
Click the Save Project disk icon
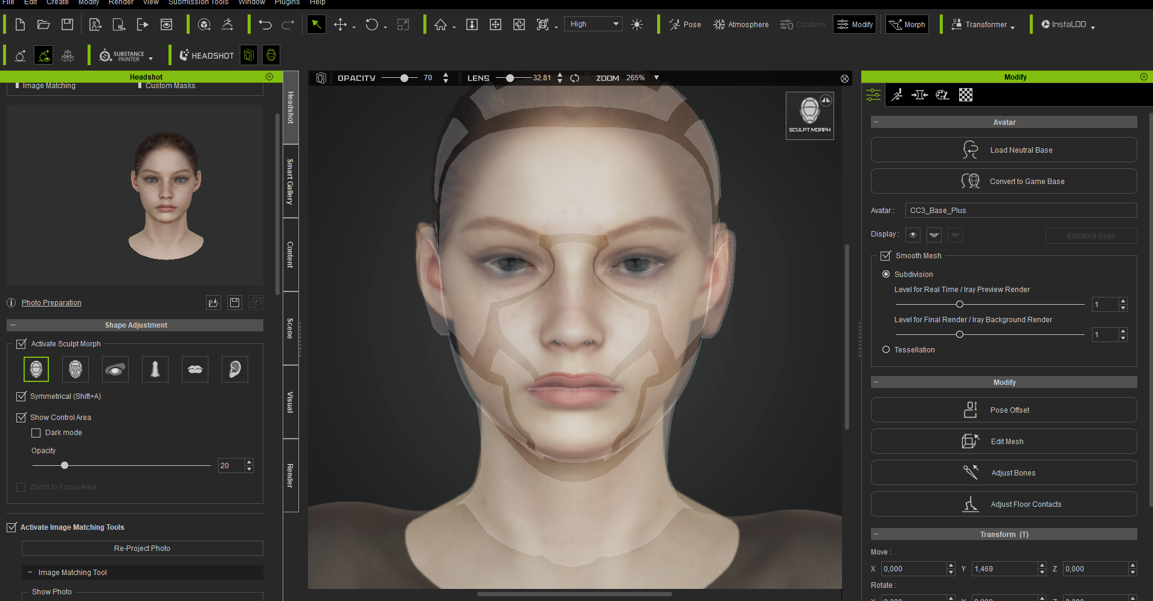(68, 24)
